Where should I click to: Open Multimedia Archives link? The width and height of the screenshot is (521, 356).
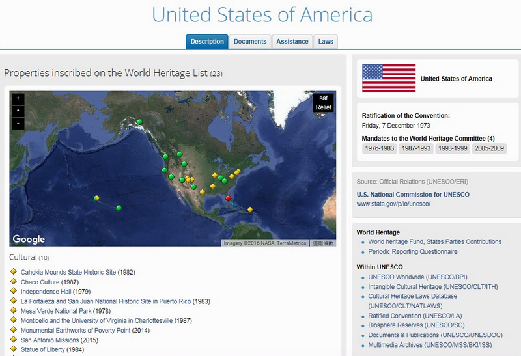tap(430, 345)
